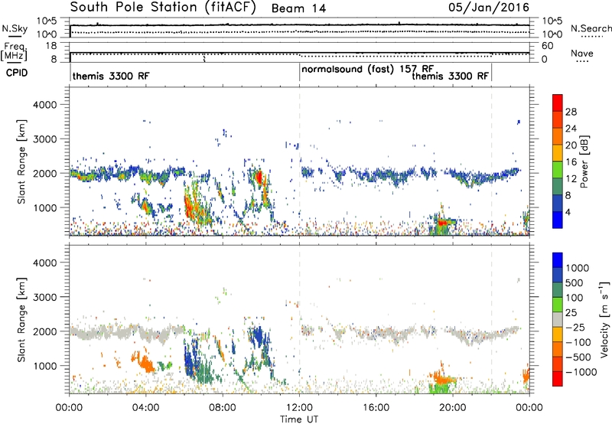Click the '08:00' time axis tick label

coord(223,408)
